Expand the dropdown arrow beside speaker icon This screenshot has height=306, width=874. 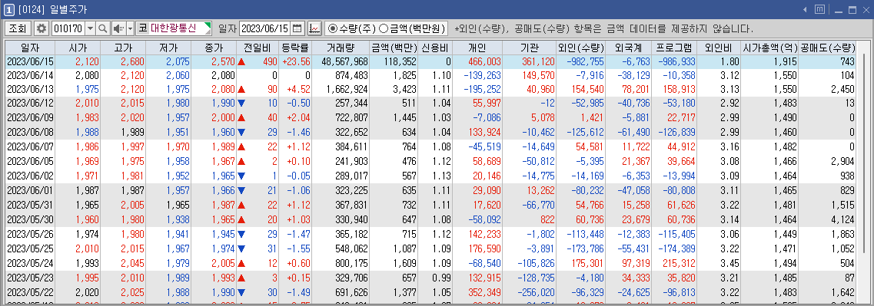click(131, 28)
